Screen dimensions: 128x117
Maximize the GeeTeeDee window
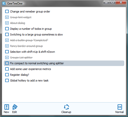click(113, 2)
